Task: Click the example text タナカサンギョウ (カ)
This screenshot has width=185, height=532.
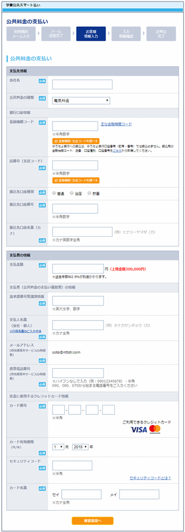Action: 128,325
